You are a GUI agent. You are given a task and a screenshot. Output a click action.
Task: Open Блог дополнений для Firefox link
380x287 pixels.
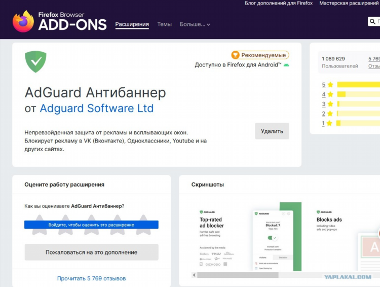click(279, 3)
